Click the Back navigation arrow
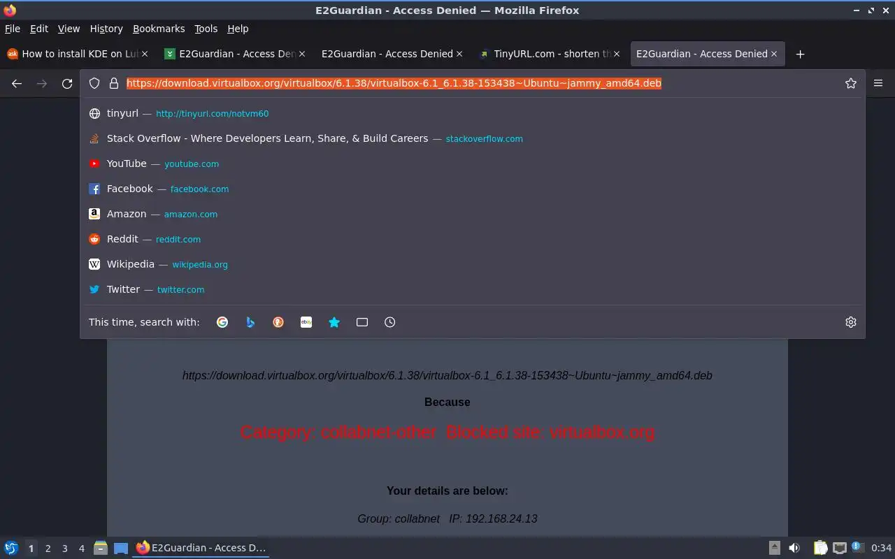Viewport: 895px width, 559px height. tap(17, 83)
